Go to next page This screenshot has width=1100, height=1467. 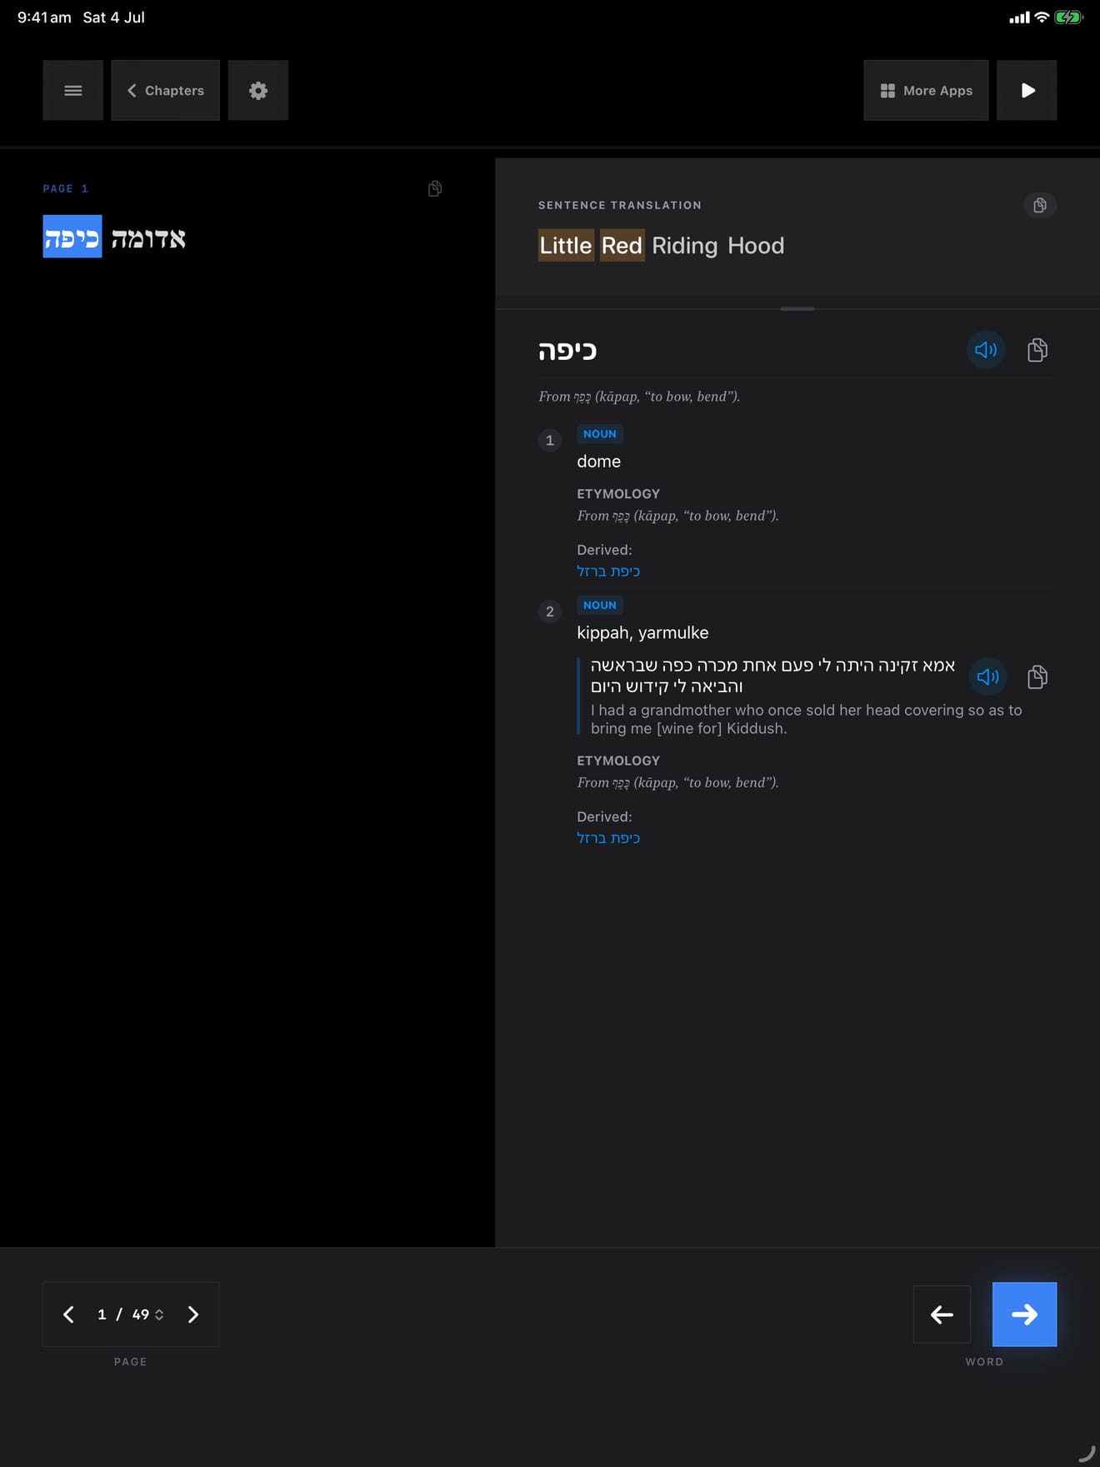(x=193, y=1315)
